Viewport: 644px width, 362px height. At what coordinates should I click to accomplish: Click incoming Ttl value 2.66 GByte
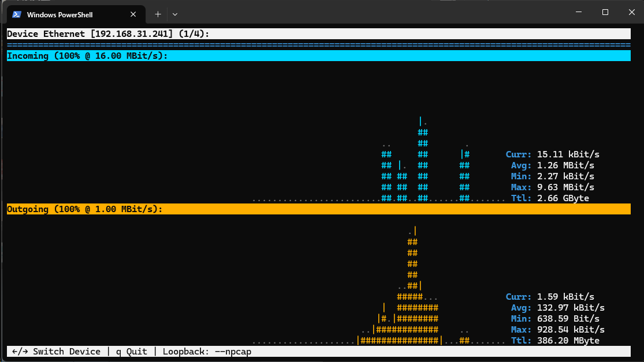tap(563, 198)
